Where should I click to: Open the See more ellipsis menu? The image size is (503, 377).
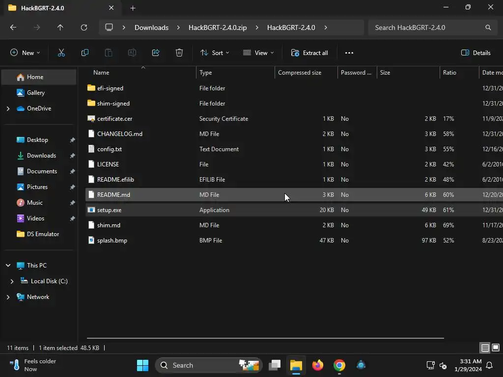349,53
